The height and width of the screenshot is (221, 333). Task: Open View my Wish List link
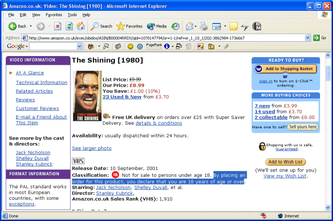[x=285, y=176]
